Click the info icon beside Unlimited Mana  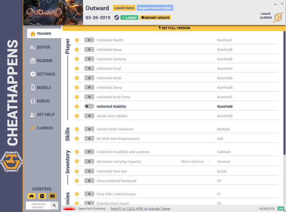[x=77, y=50]
